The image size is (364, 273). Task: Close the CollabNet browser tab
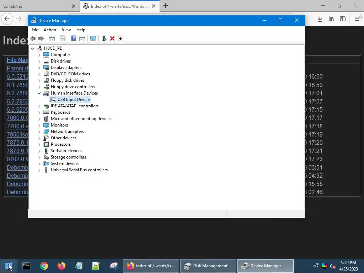point(74,6)
